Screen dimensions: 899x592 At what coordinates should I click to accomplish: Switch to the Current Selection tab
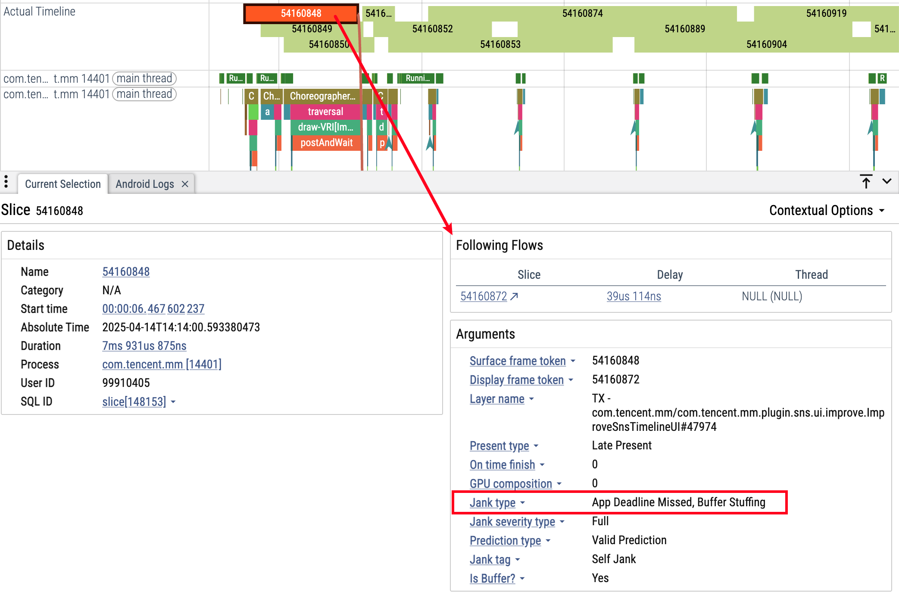pos(62,184)
